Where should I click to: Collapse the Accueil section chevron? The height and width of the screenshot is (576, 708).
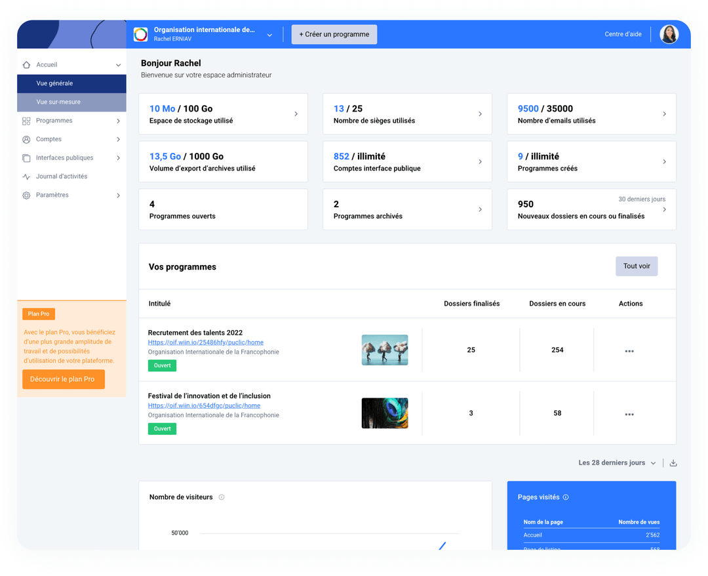(x=117, y=64)
